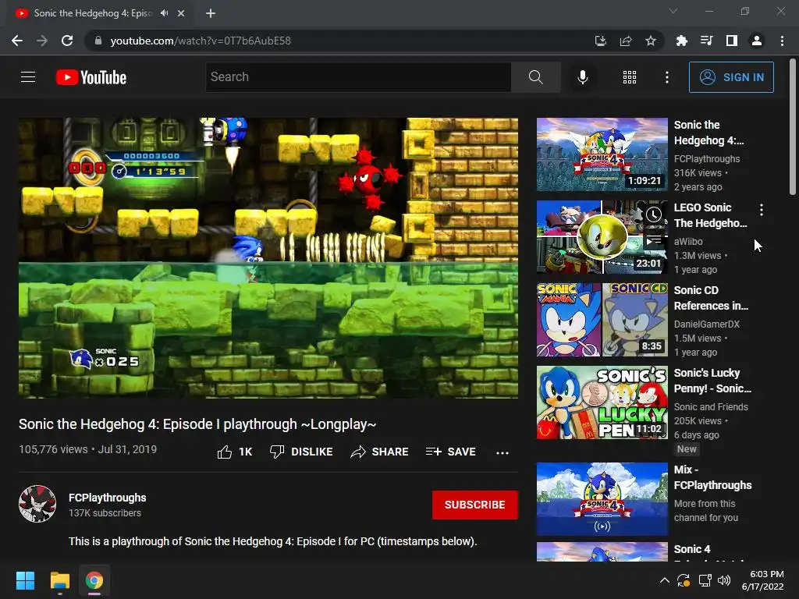This screenshot has width=799, height=599.
Task: Open File Explorer from the taskbar
Action: [59, 580]
